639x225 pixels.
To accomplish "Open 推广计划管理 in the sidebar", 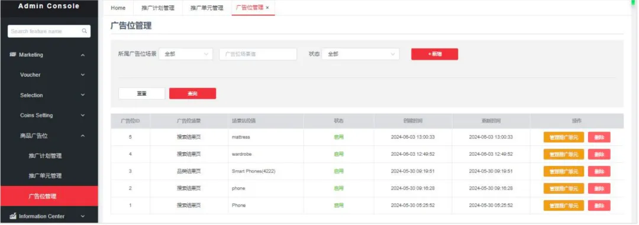I will tap(45, 156).
